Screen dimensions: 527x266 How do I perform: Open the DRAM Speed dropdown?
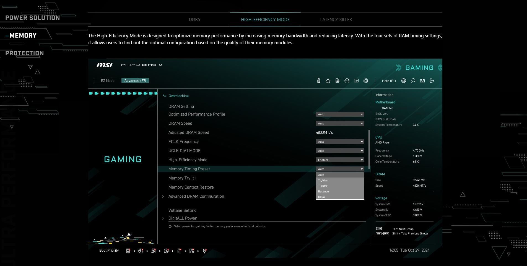pos(340,123)
